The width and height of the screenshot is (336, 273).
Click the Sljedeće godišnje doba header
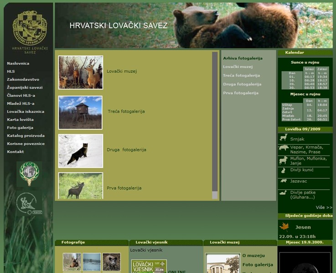pos(305,216)
